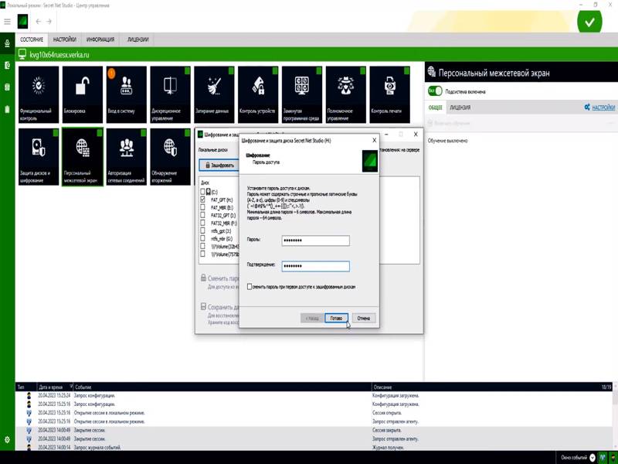The image size is (618, 464).
Task: Uncheck the FAT_GPT (H:) disk checkbox
Action: pyautogui.click(x=203, y=199)
